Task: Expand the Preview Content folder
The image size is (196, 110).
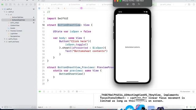Action: (x=6, y=31)
